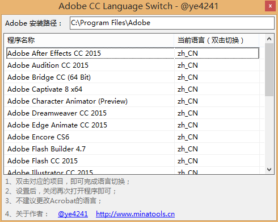Click the 程序名称 column header
Screen dimensions: 278x222
[89, 40]
